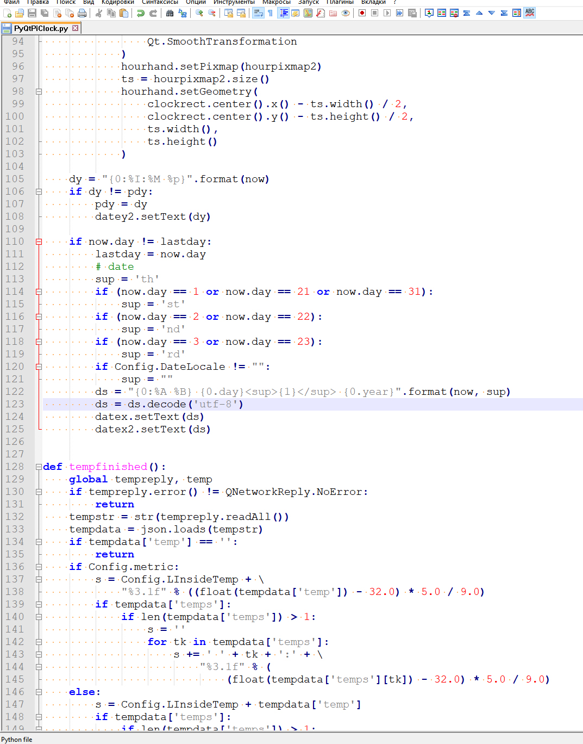The image size is (583, 744).
Task: Click the Save file diskette icon
Action: 32,13
